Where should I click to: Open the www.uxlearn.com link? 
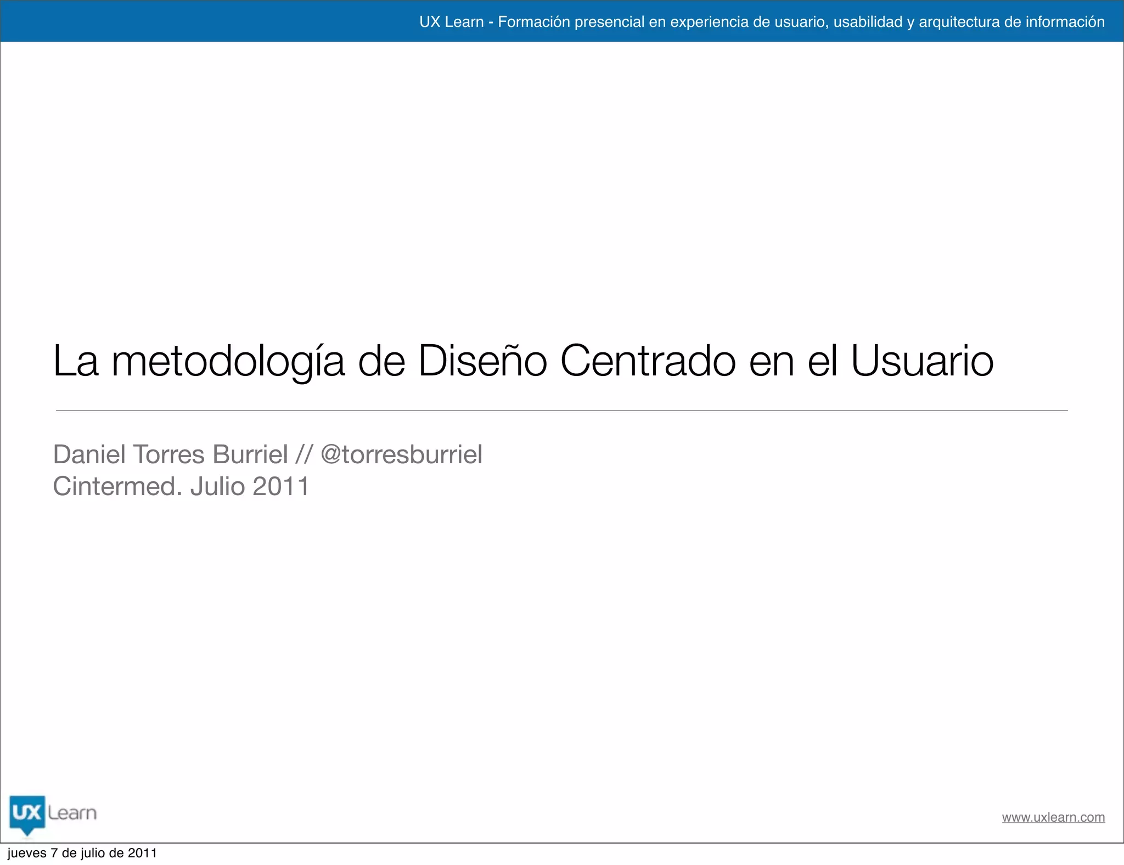coord(1053,817)
